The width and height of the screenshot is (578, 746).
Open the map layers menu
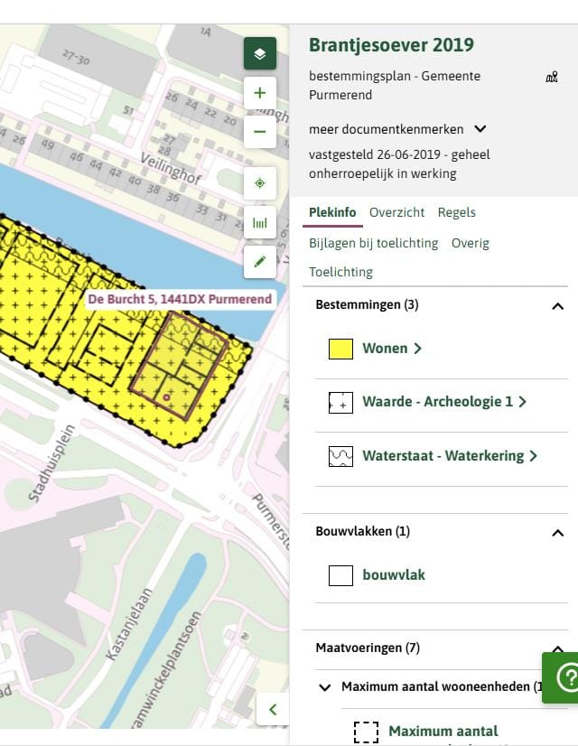(260, 54)
